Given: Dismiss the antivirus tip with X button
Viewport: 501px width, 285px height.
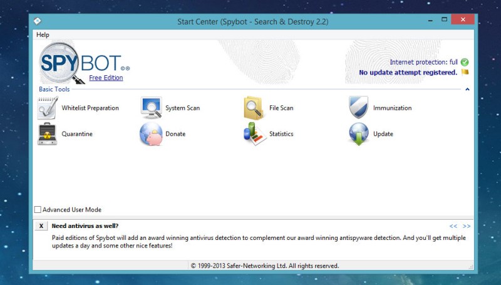Looking at the screenshot, I should 41,226.
